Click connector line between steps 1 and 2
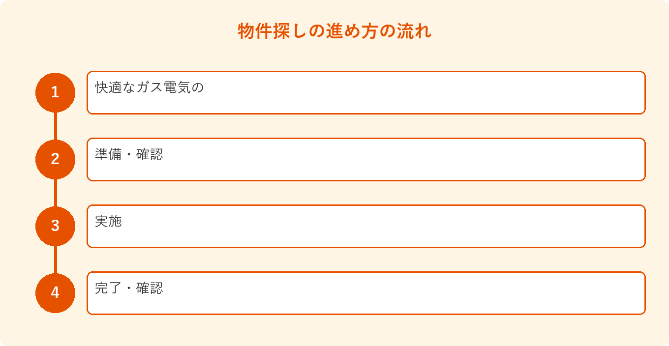 [55, 126]
